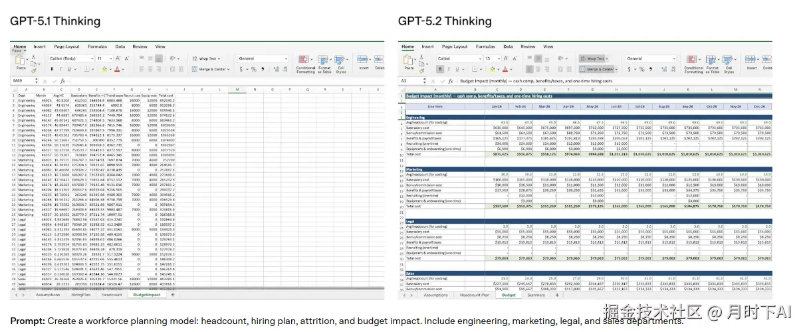Open the Page Layout tab in the left window
Image resolution: width=803 pixels, height=332 pixels.
pos(66,46)
